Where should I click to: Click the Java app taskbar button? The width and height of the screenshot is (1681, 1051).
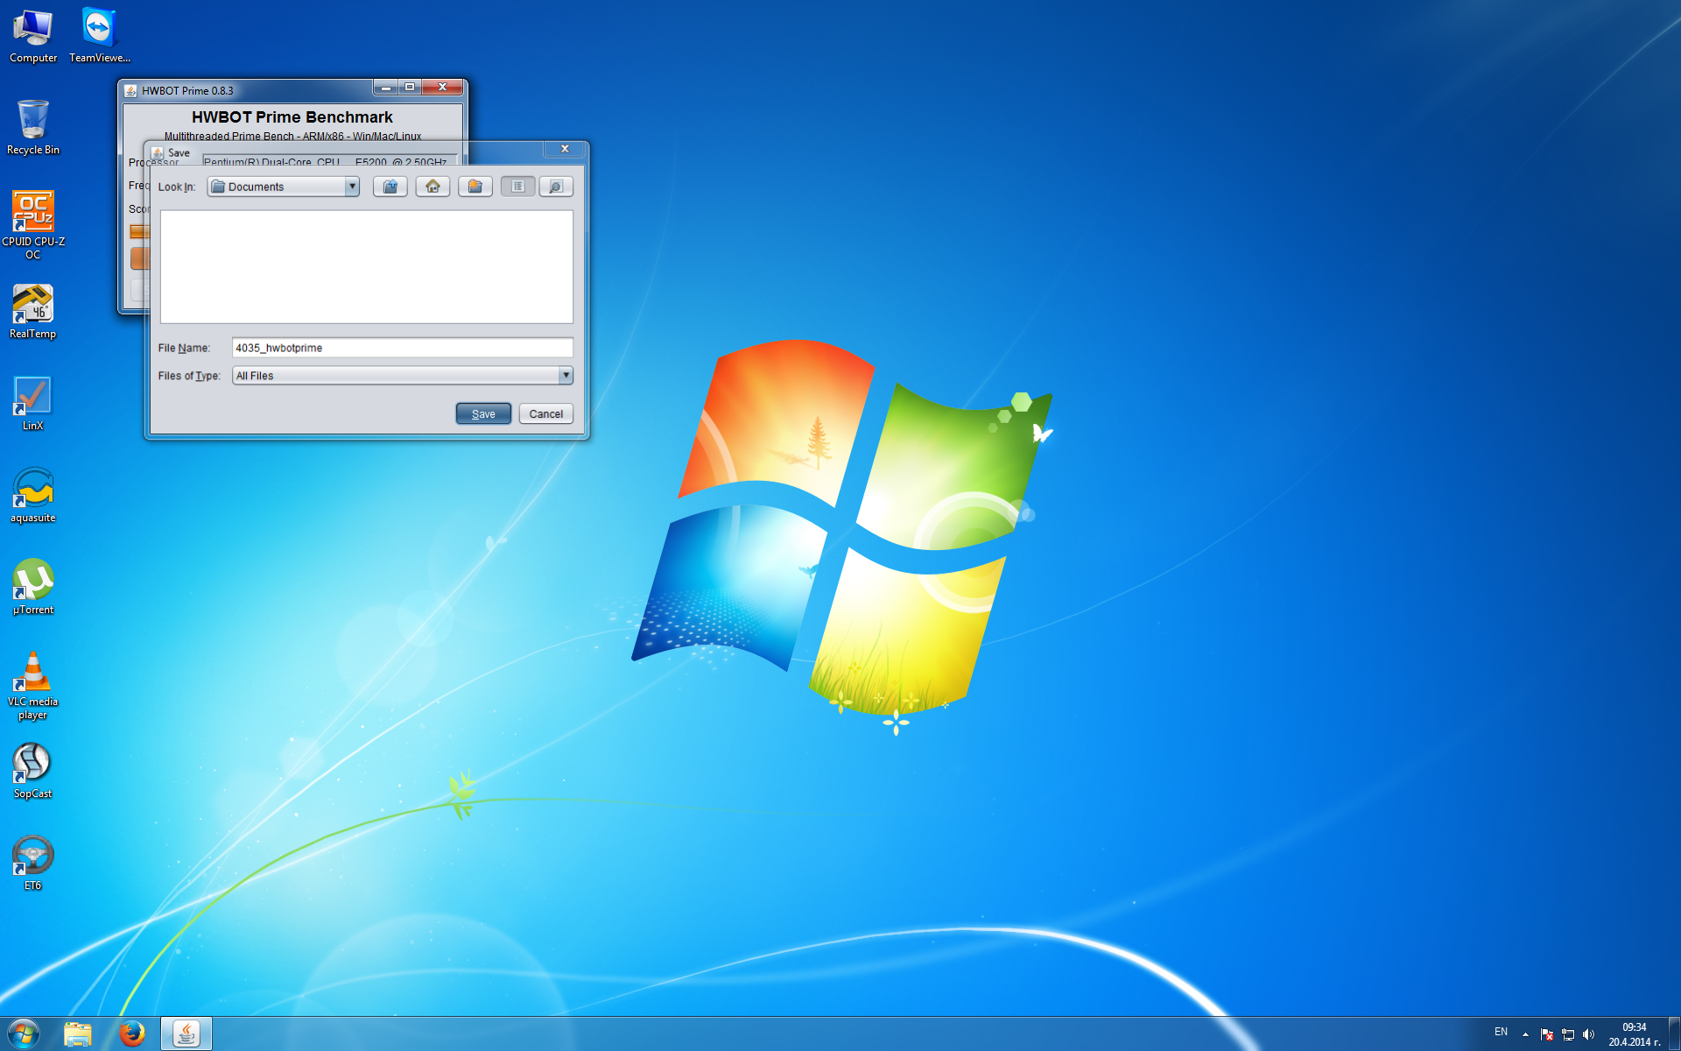coord(186,1033)
